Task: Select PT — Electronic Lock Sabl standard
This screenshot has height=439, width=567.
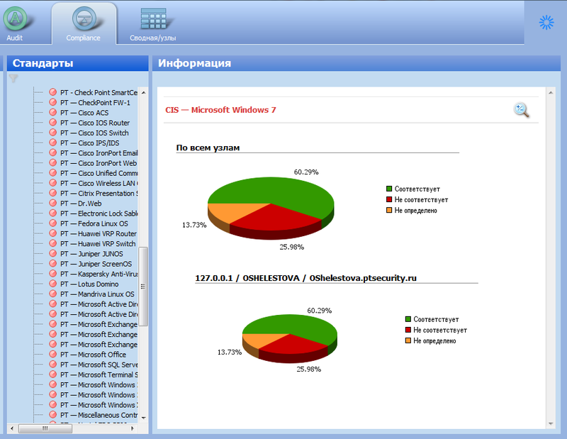Action: [99, 213]
